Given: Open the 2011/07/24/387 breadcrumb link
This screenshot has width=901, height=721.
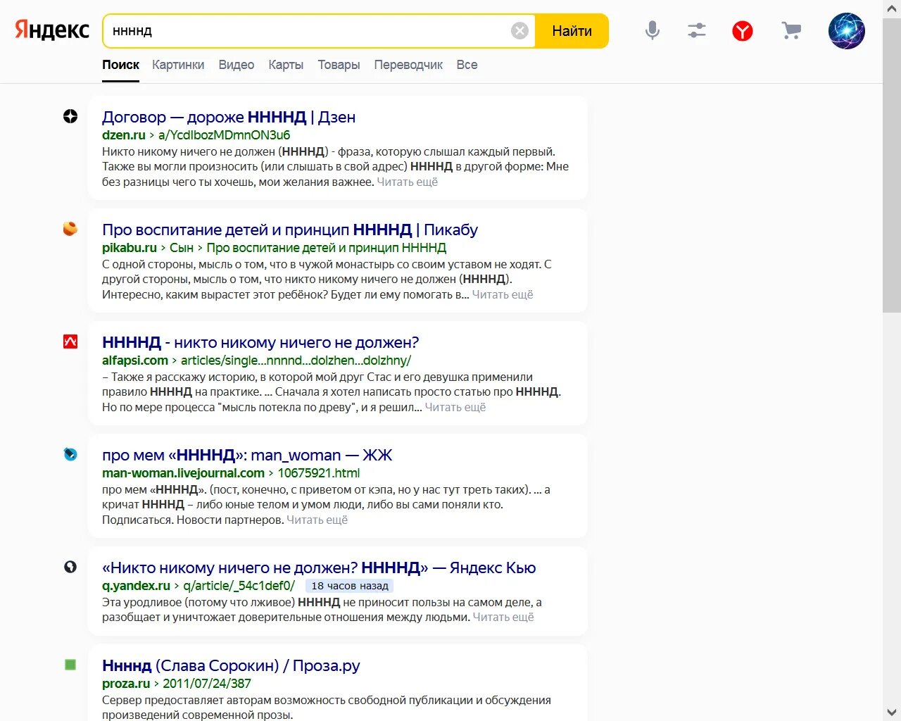Looking at the screenshot, I should (x=207, y=684).
